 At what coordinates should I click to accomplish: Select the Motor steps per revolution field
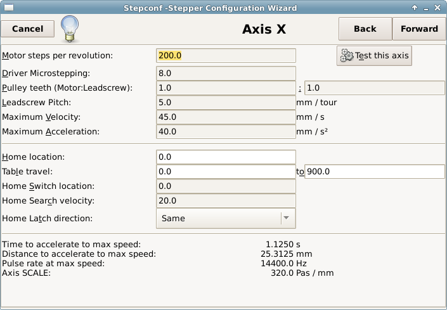pyautogui.click(x=226, y=56)
